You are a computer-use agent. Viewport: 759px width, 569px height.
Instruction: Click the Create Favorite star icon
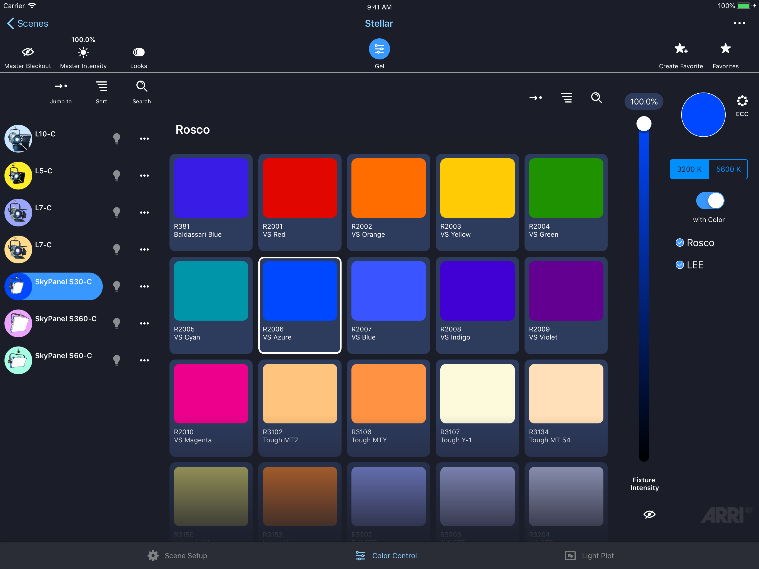[x=681, y=49]
